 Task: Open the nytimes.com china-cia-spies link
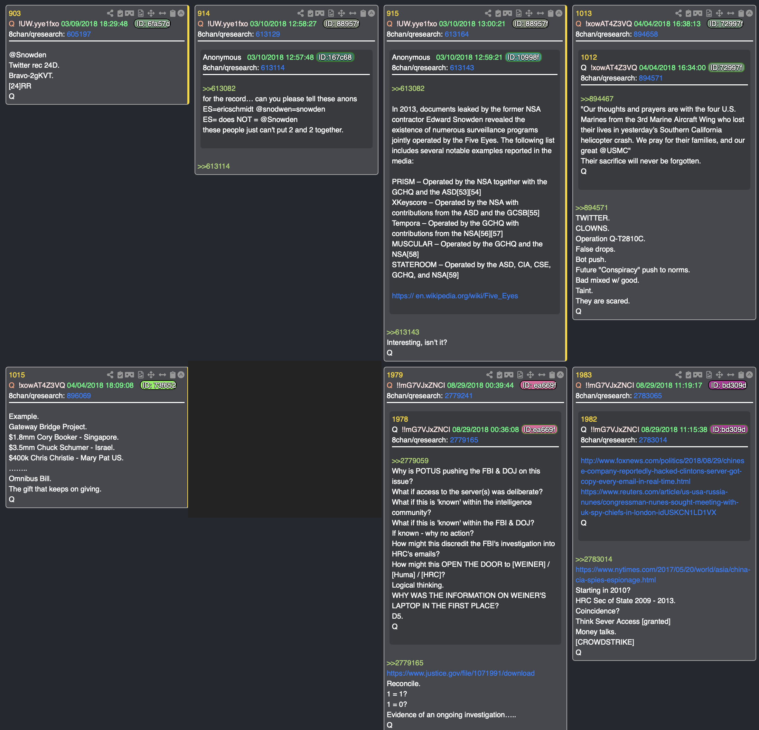tap(663, 575)
